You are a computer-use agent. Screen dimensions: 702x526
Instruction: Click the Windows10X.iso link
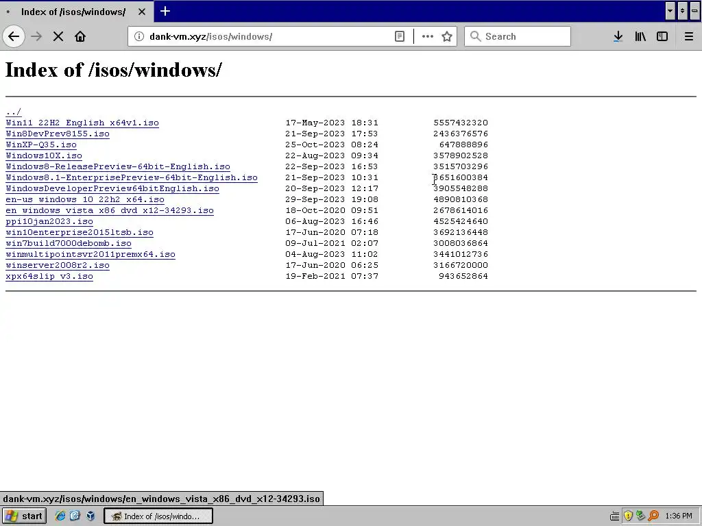[44, 155]
